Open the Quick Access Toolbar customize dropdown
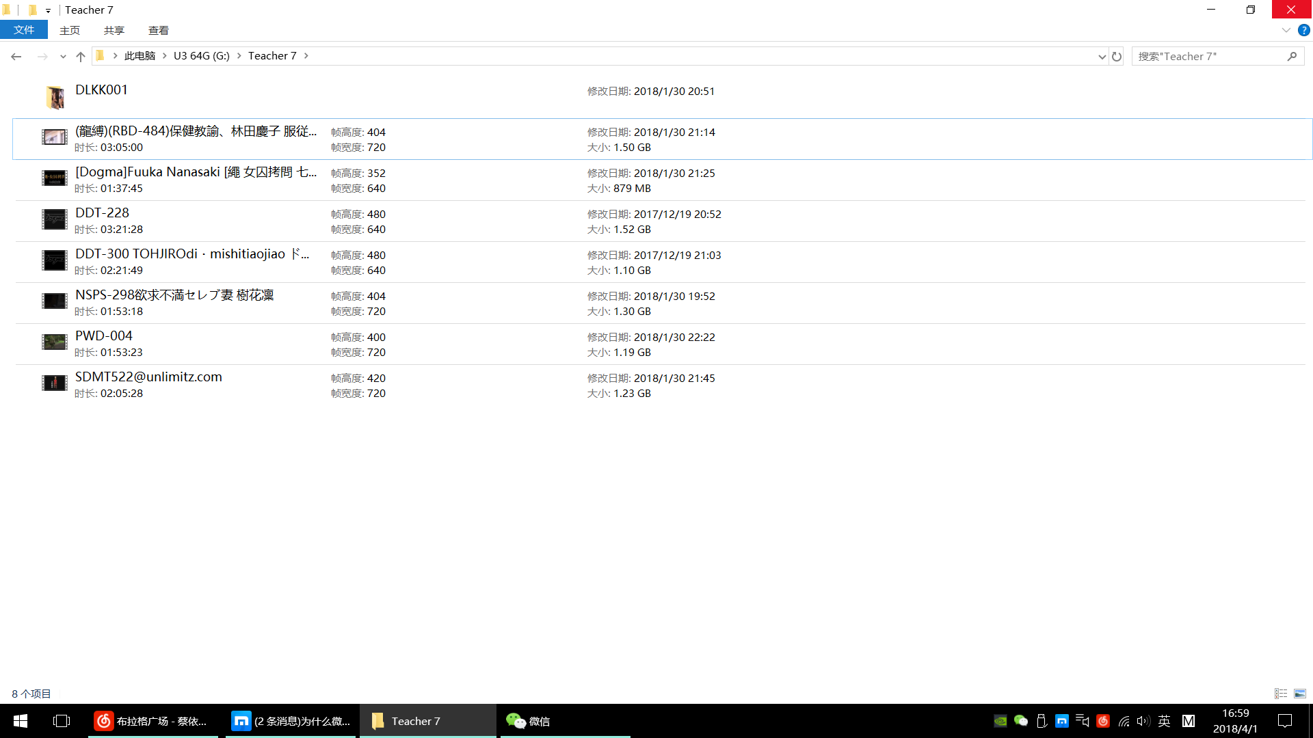The image size is (1313, 738). coord(48,10)
